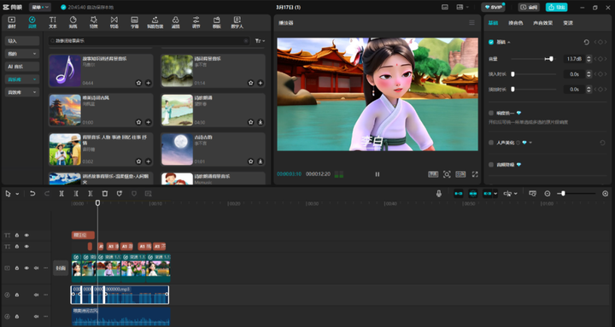Toggle the main track magnet button
The height and width of the screenshot is (327, 615).
pos(459,194)
